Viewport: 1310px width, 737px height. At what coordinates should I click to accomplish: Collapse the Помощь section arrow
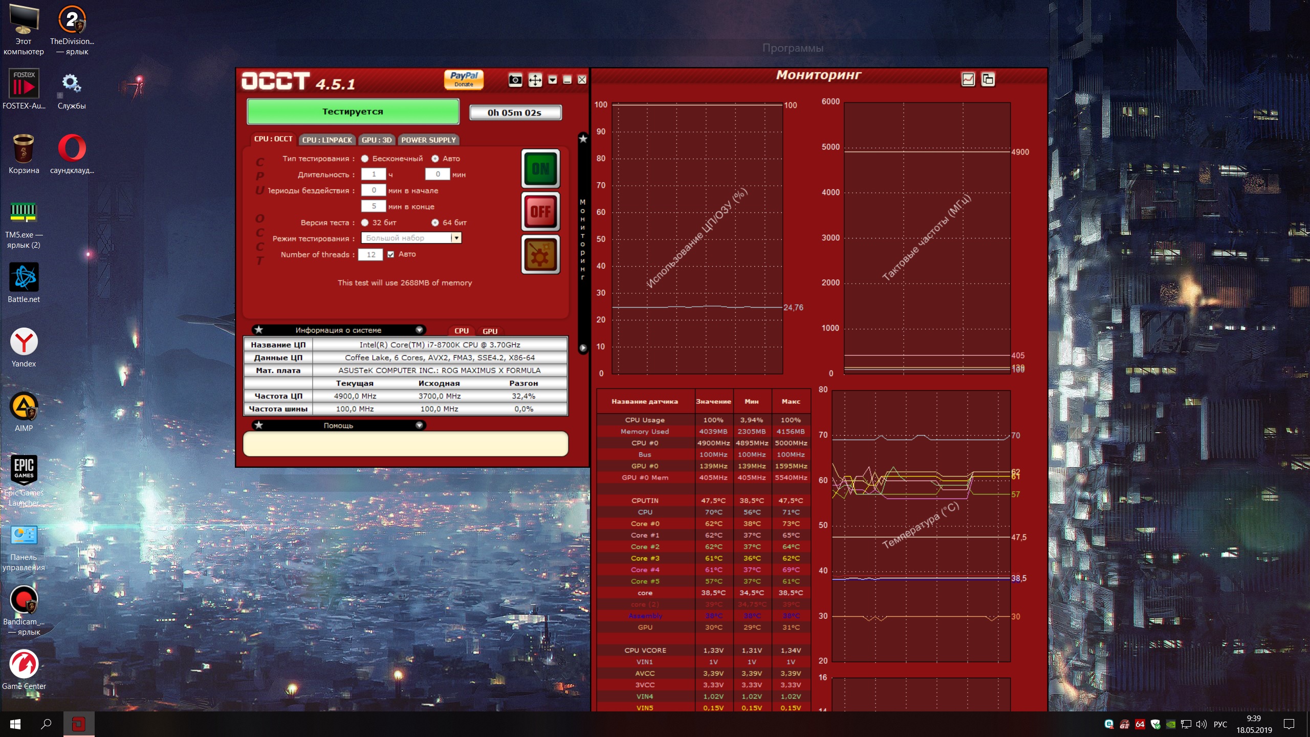coord(419,425)
